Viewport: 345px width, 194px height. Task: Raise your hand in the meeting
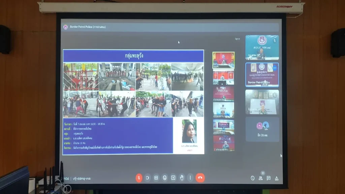tap(182, 178)
